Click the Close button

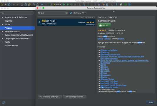pyautogui.click(x=150, y=102)
